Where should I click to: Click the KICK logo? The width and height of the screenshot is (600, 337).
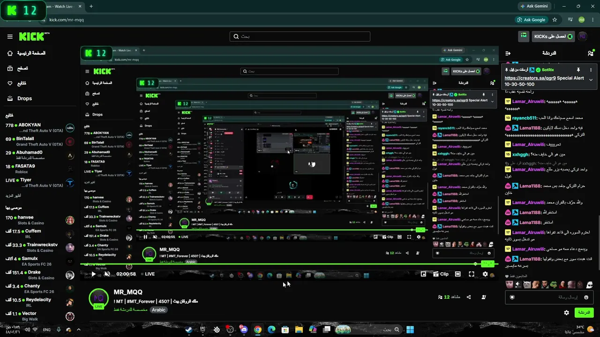click(34, 37)
